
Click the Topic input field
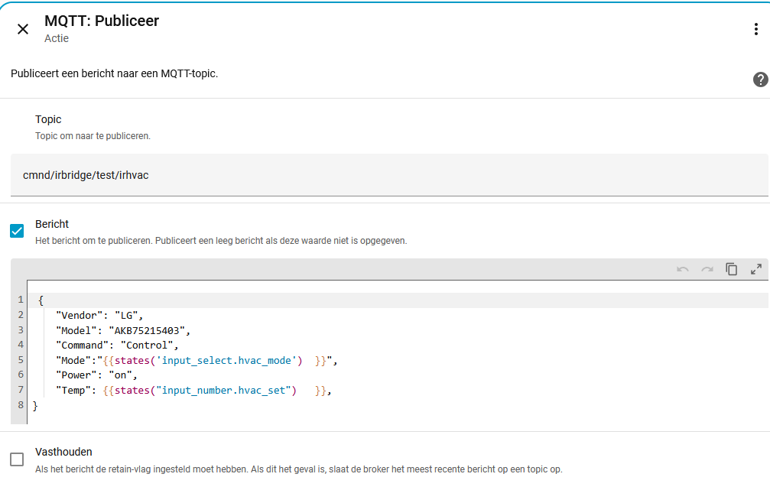pyautogui.click(x=388, y=175)
